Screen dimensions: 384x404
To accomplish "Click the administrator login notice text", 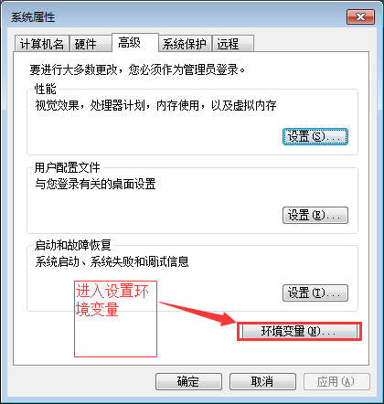I will tap(137, 69).
